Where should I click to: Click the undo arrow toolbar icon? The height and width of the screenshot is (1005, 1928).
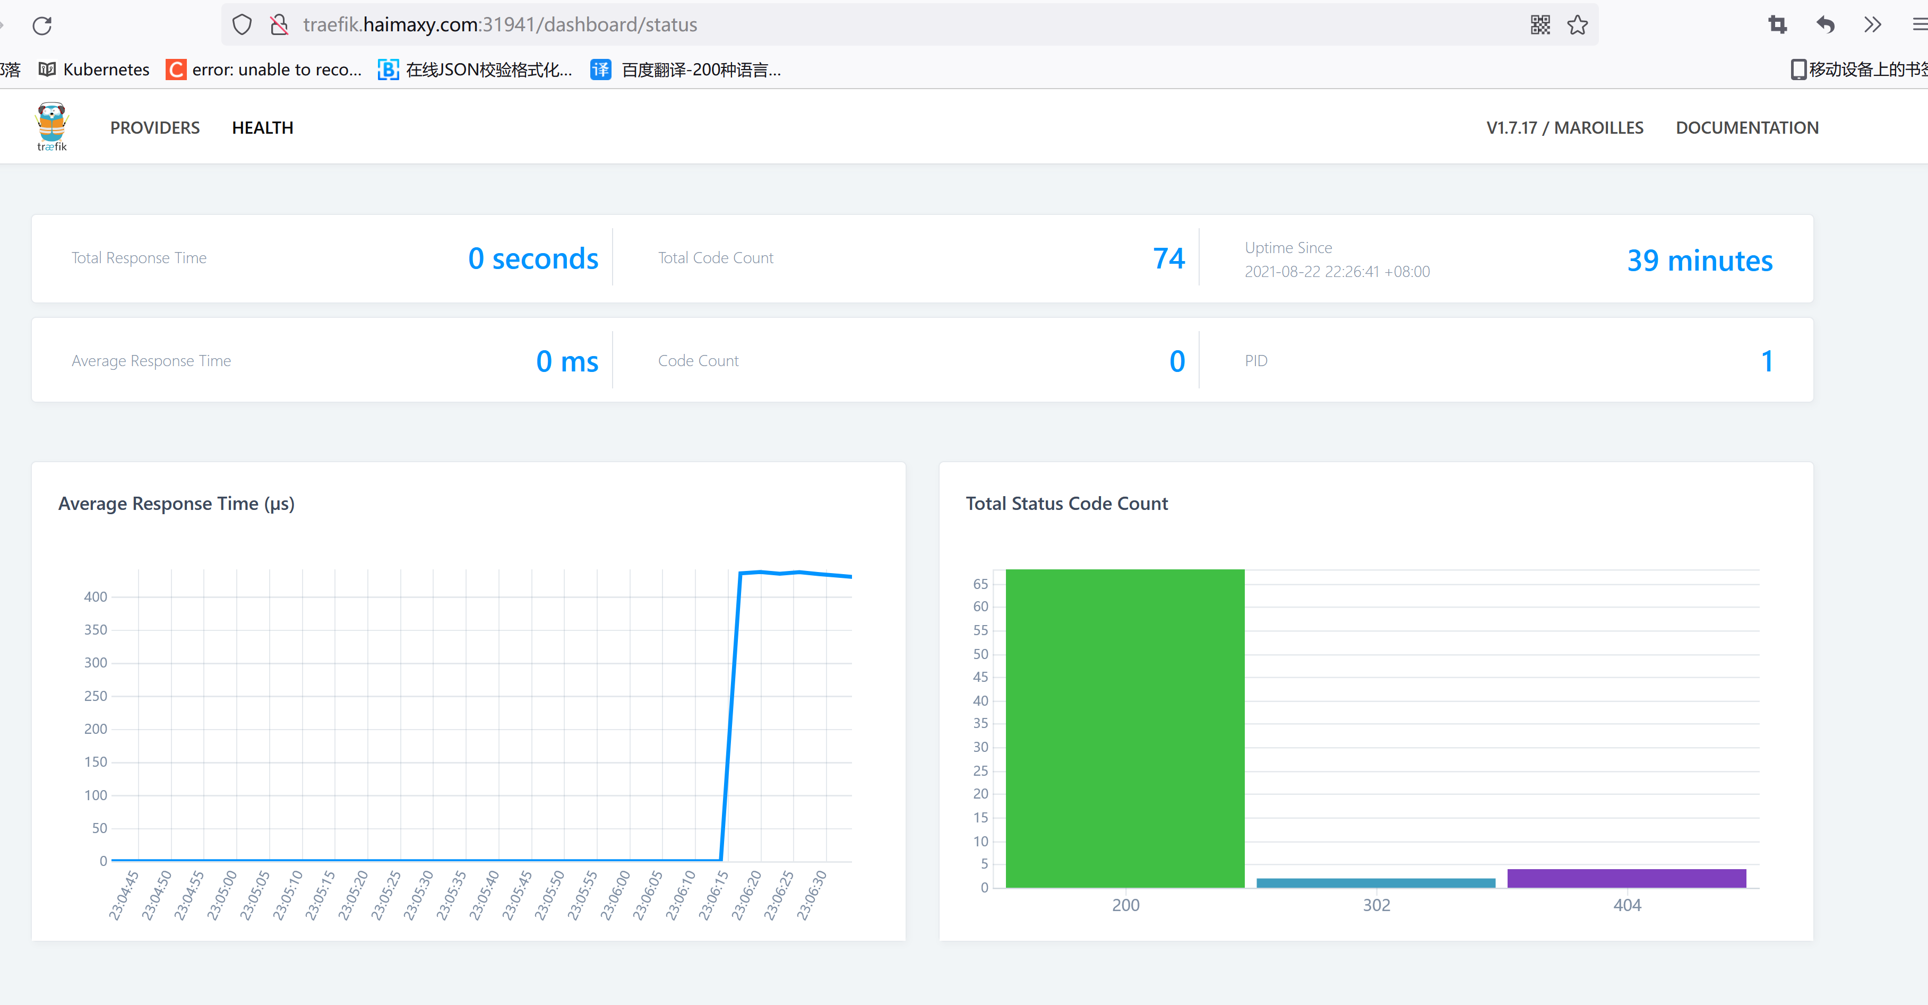[1826, 25]
